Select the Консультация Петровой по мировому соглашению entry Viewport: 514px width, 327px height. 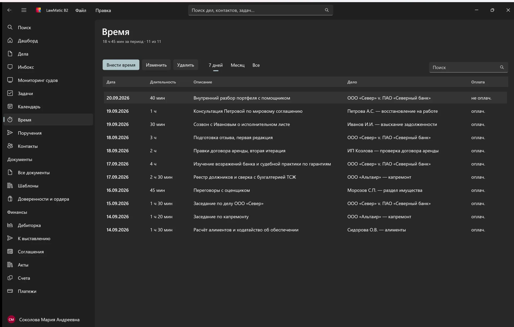(x=305, y=111)
